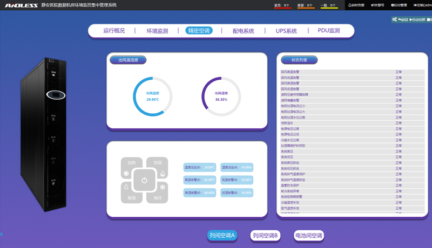Click 关警号 to silence alarm
The width and height of the screenshot is (432, 248).
378,5
